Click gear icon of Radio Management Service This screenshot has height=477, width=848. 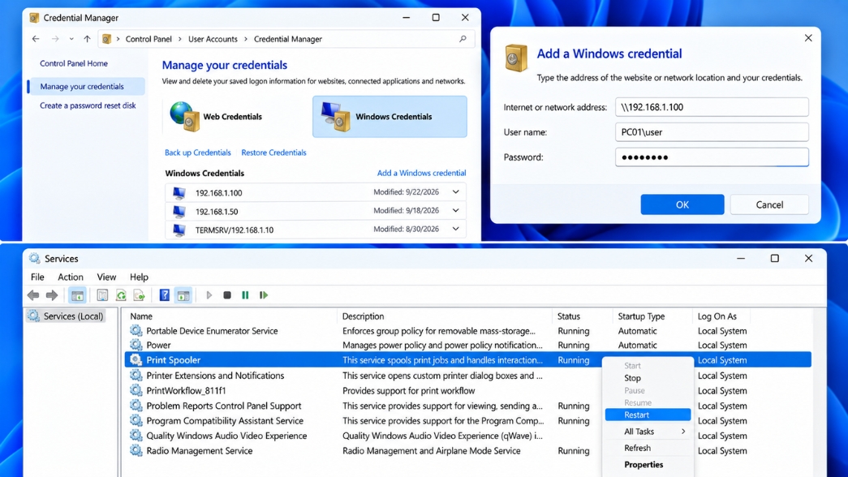tap(136, 450)
